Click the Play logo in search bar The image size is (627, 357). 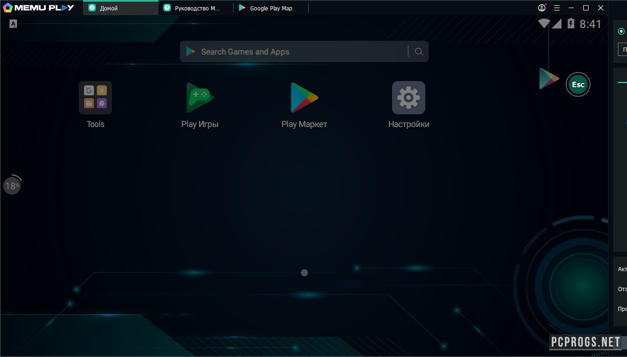(x=191, y=52)
